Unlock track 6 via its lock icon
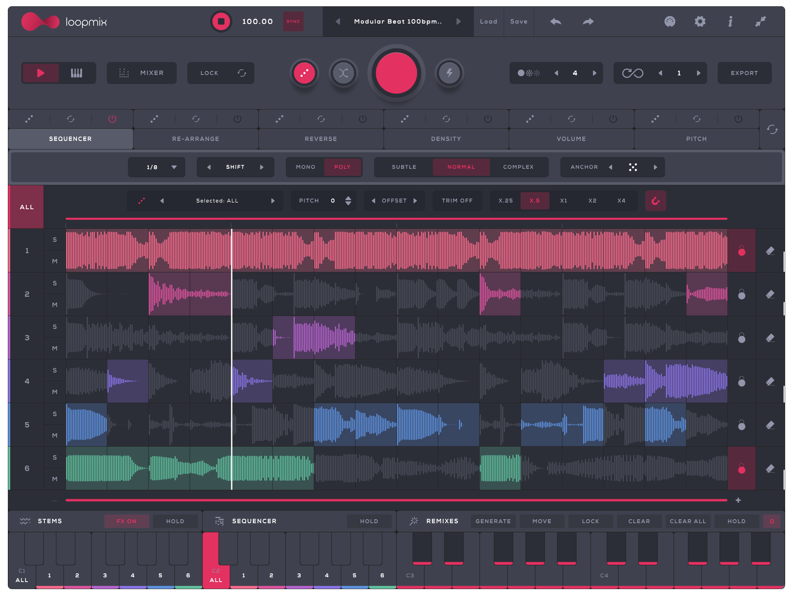 742,468
